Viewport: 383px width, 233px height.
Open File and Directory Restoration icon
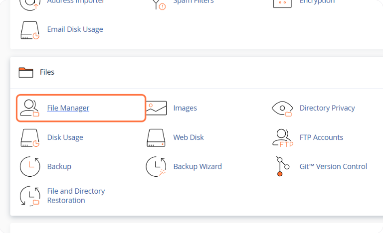coord(29,196)
